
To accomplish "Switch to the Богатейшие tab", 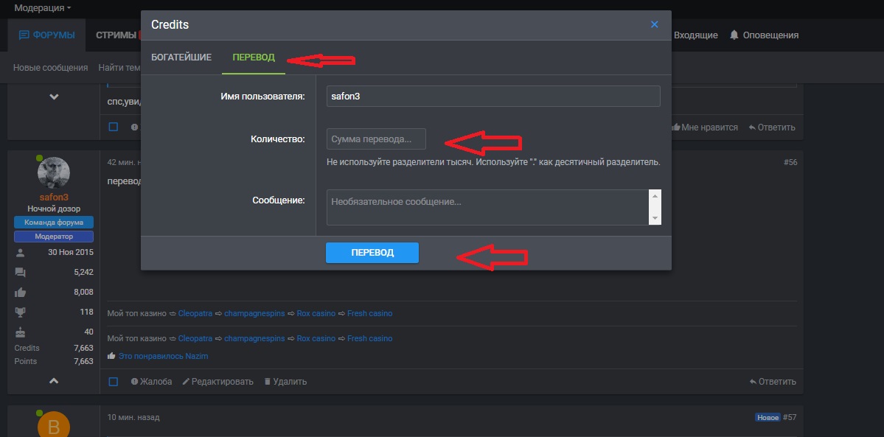I will pos(181,57).
